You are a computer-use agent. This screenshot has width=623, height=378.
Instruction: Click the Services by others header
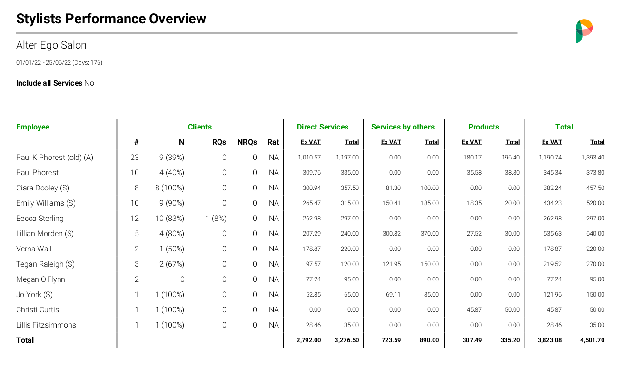point(403,127)
